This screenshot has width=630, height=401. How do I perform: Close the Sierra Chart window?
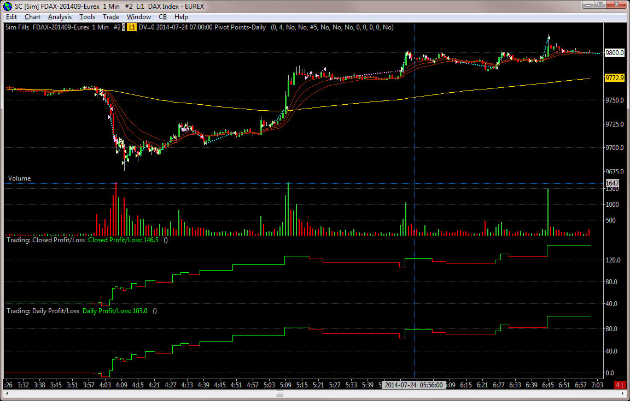click(x=616, y=5)
